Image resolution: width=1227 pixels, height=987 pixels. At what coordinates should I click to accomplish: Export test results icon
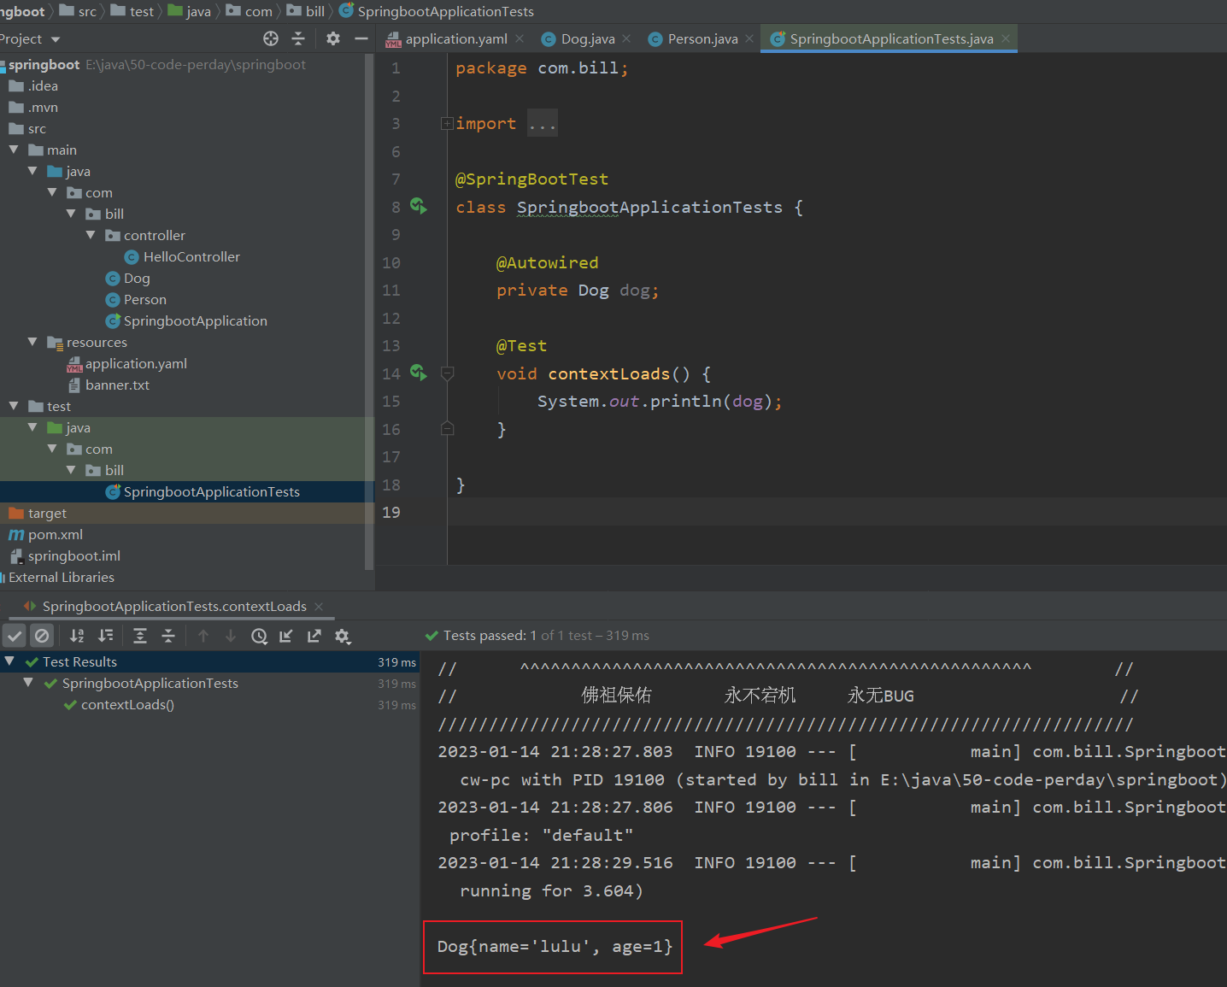pyautogui.click(x=314, y=636)
